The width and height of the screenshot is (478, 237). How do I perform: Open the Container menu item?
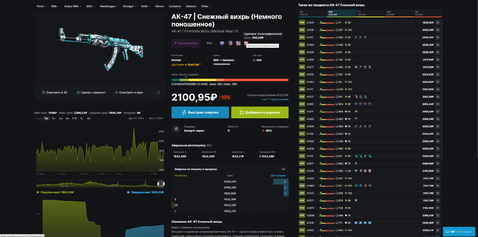(175, 6)
